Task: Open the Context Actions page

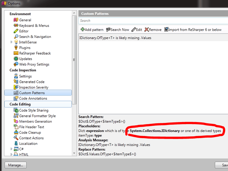Action: (31, 138)
